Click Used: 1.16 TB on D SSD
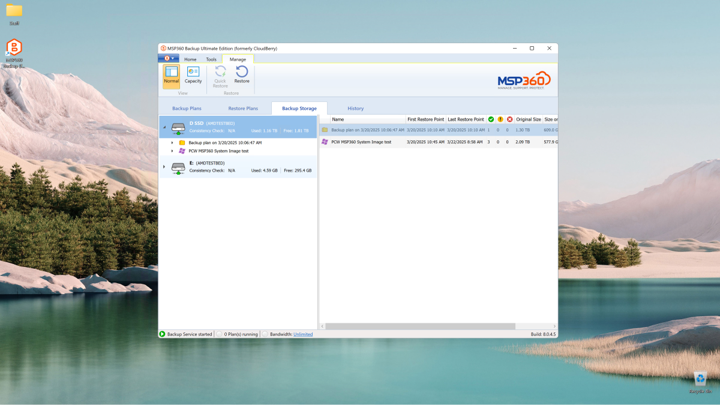This screenshot has height=405, width=720. [x=265, y=131]
